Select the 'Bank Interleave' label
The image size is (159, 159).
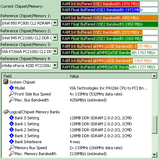28,142
